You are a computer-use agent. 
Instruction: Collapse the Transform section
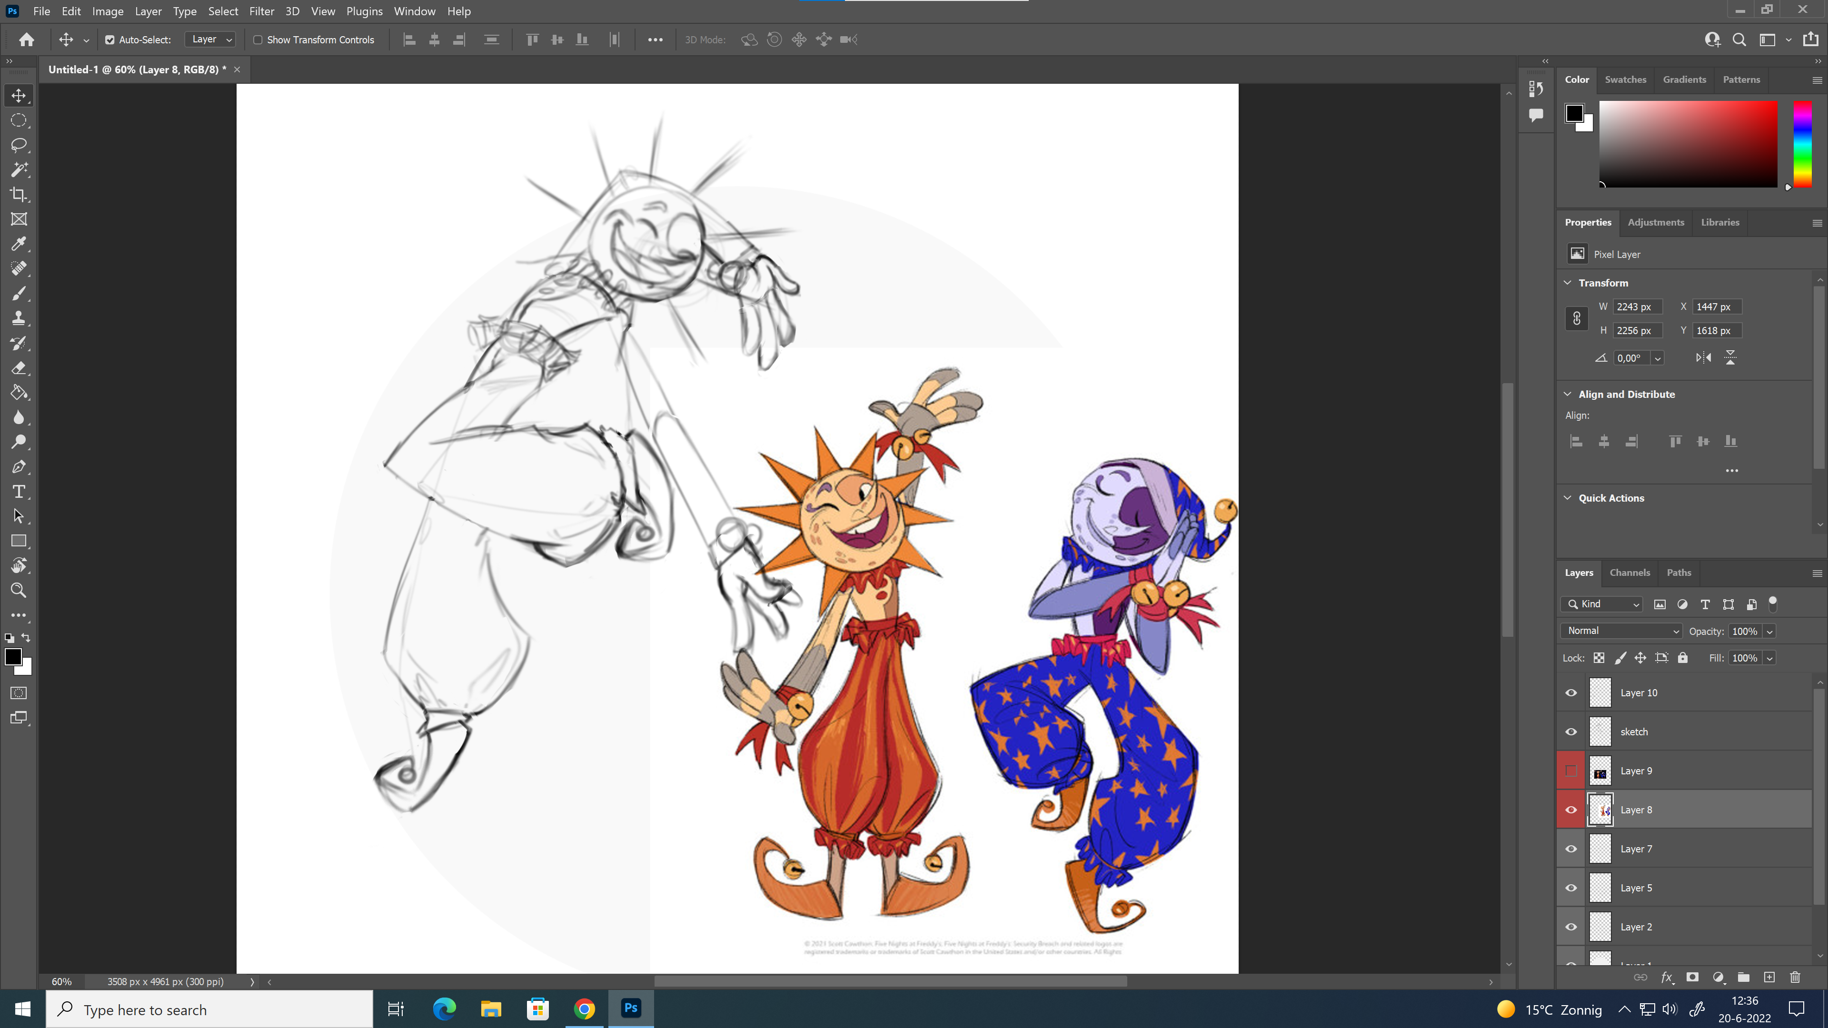coord(1568,282)
